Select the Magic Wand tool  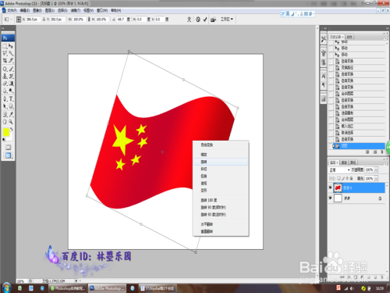coord(11,53)
